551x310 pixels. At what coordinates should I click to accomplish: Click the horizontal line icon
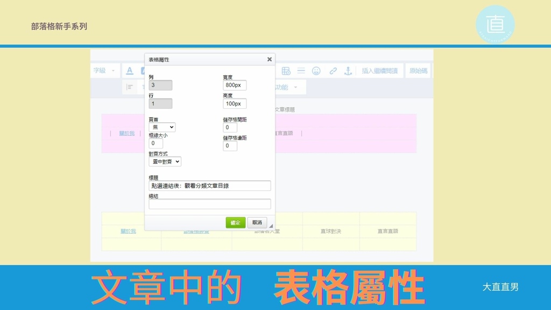coord(301,71)
